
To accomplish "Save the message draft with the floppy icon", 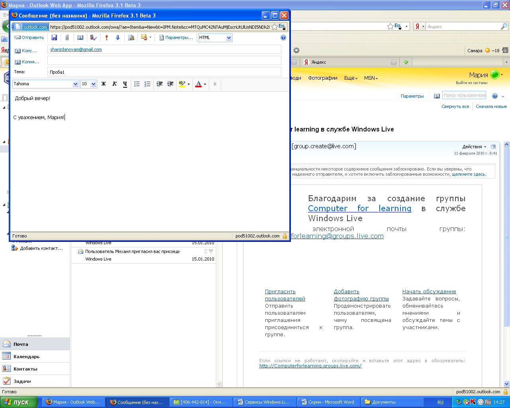I will (54, 37).
